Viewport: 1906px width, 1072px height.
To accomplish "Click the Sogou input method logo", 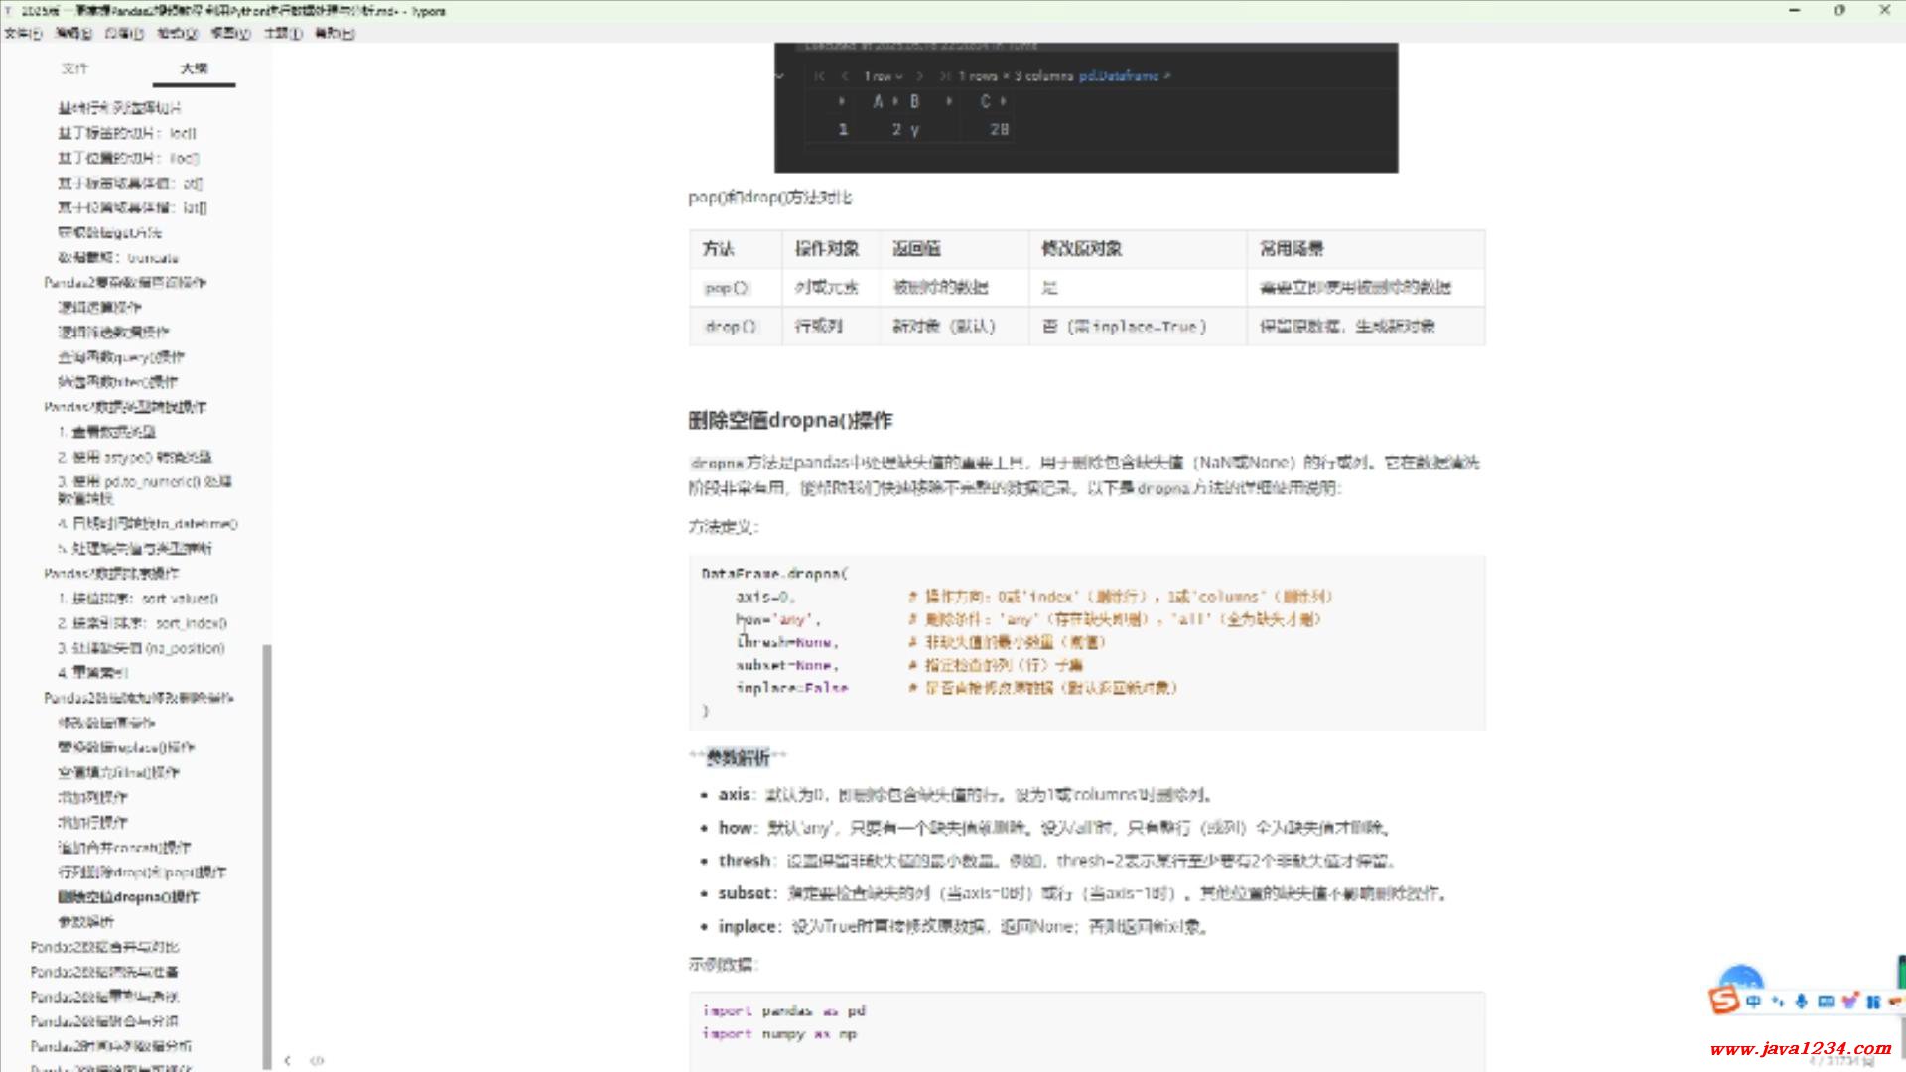I will (1724, 1001).
